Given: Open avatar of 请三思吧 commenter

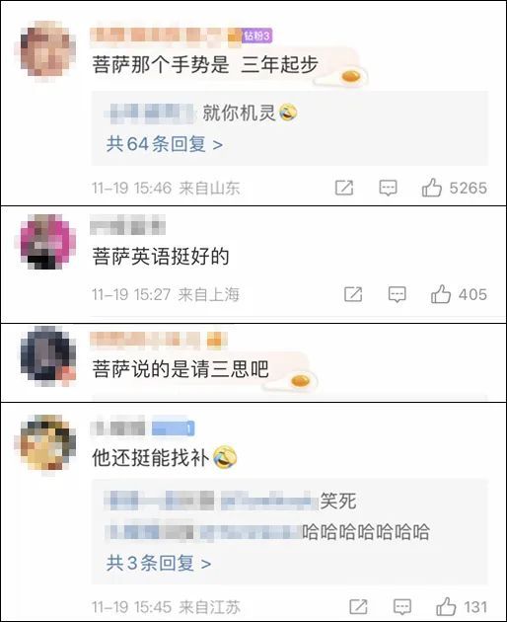Looking at the screenshot, I should tap(48, 355).
